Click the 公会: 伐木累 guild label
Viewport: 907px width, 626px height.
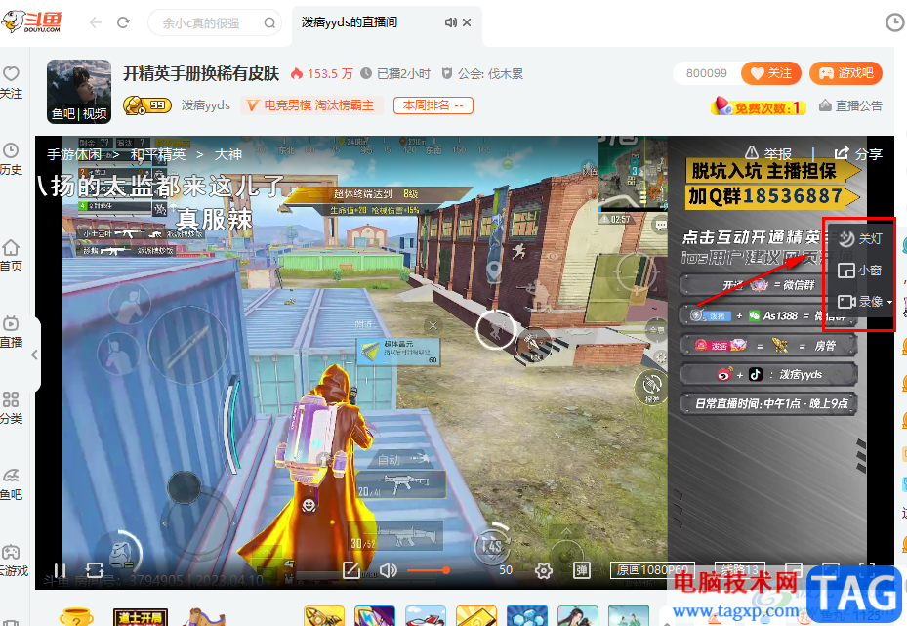click(482, 74)
